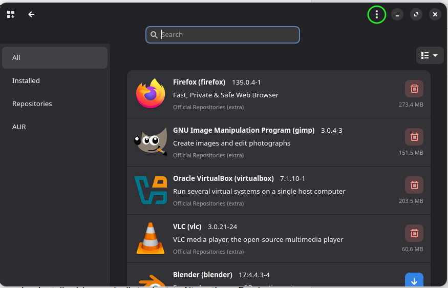Remove GIMP using its trash button
Viewport: 448px width, 288px height.
point(414,137)
